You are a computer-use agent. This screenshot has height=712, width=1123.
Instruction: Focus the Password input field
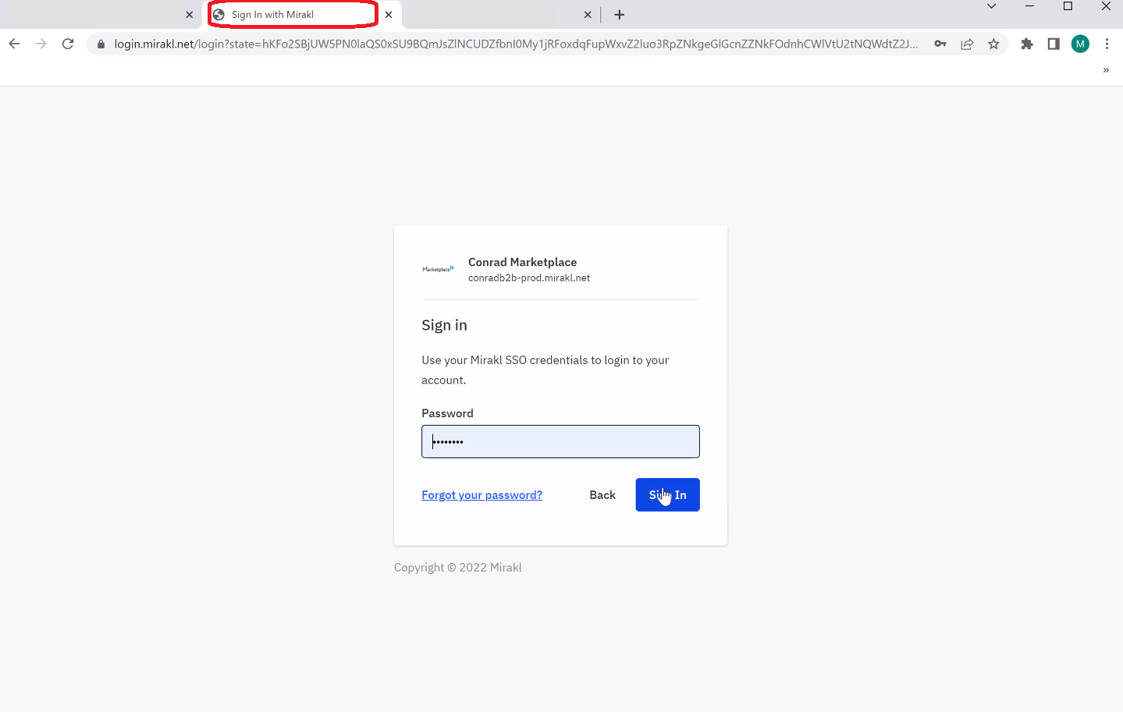[560, 441]
